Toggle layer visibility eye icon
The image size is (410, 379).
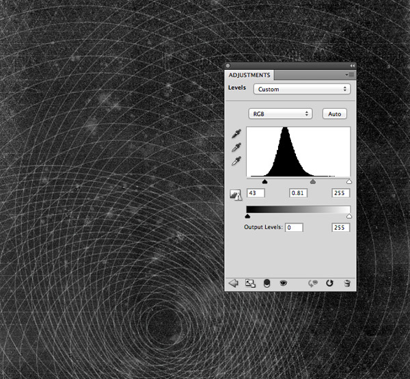pos(283,283)
